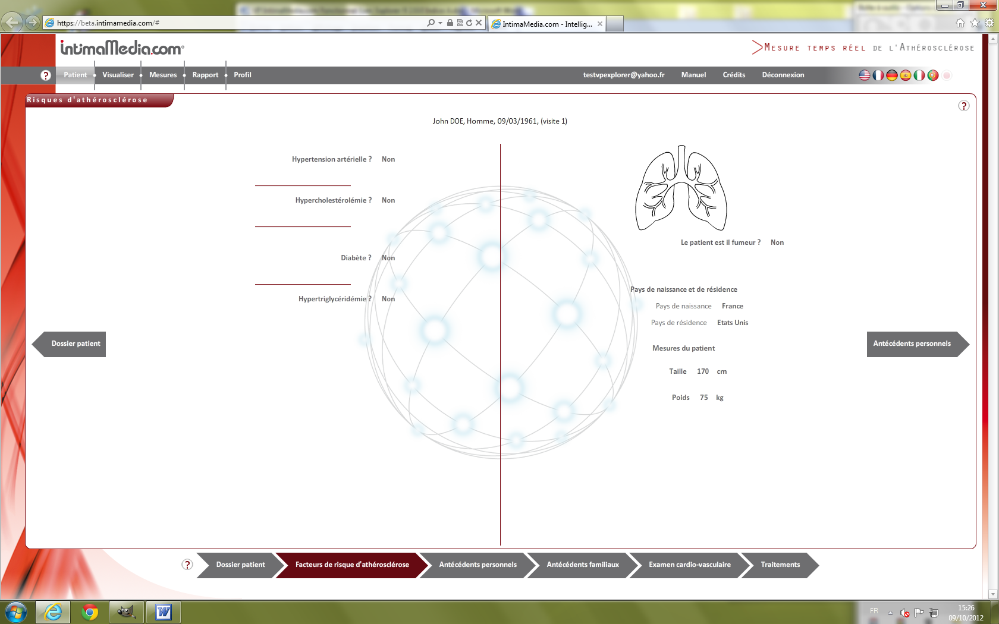Screen dimensions: 999x624
Task: Open the Manuel link
Action: click(693, 75)
